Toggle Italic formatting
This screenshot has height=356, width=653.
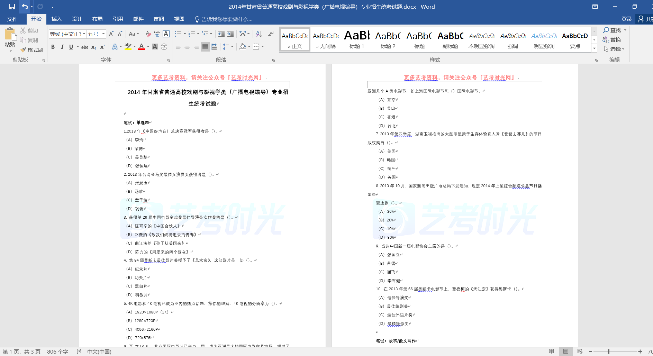(62, 47)
